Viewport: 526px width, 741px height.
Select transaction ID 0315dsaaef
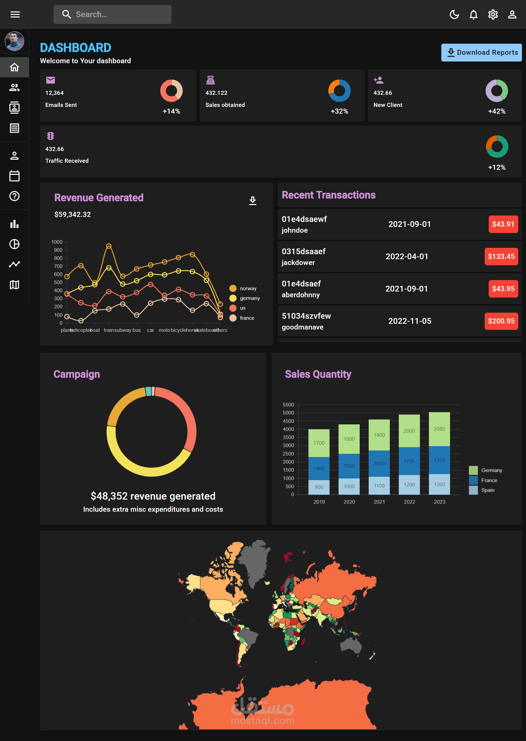(x=304, y=251)
